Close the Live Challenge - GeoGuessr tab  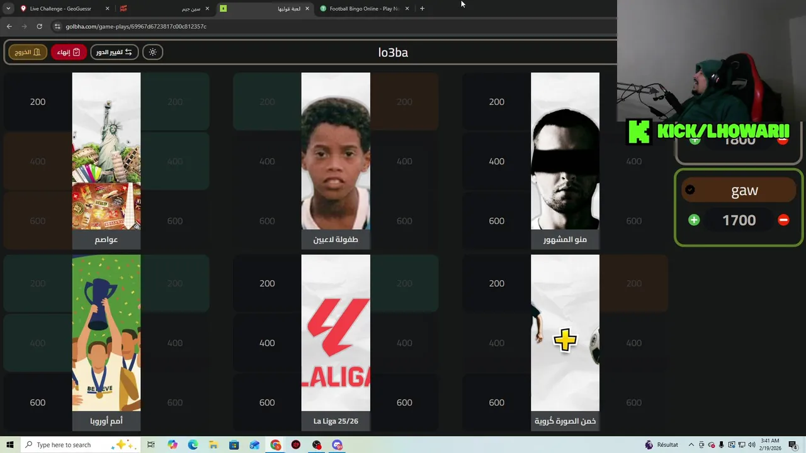click(107, 9)
